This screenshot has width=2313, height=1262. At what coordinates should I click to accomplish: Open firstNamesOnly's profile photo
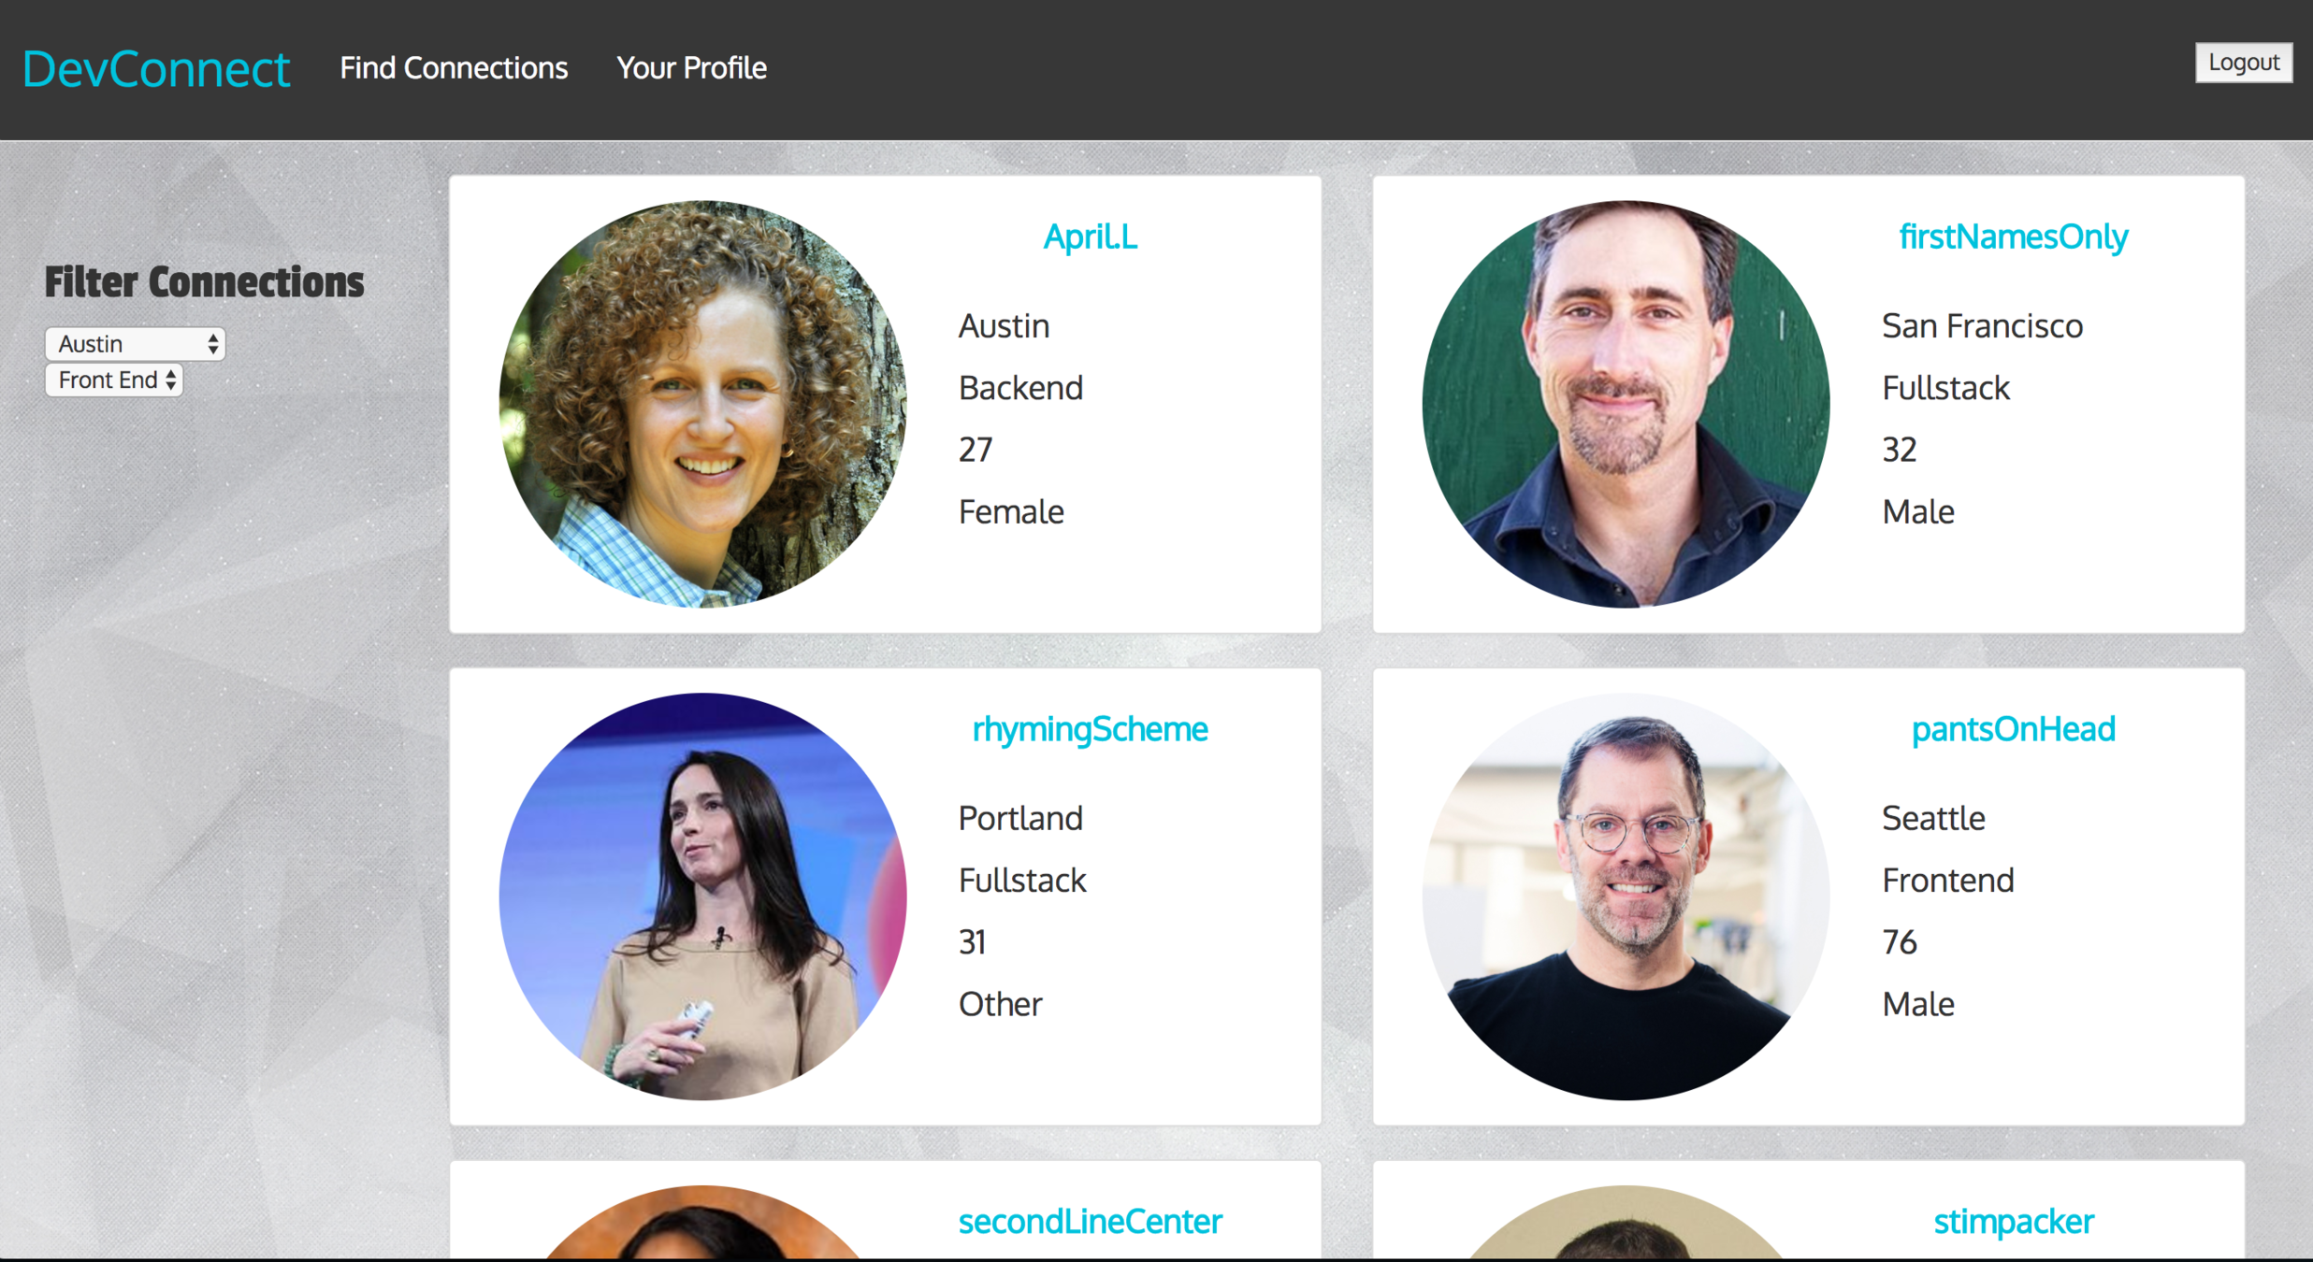coord(1626,404)
